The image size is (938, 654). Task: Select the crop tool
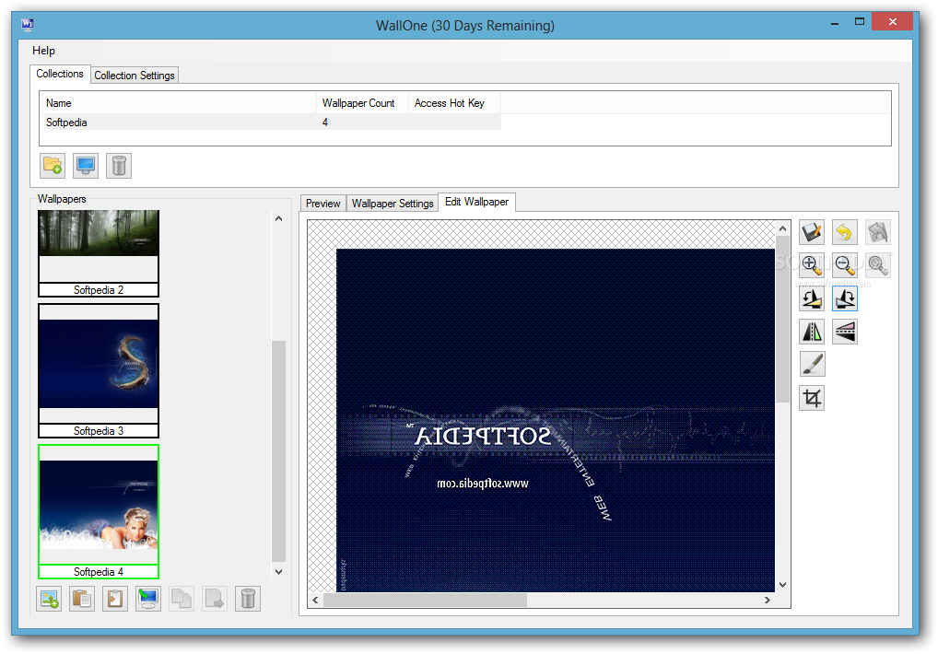(x=811, y=398)
